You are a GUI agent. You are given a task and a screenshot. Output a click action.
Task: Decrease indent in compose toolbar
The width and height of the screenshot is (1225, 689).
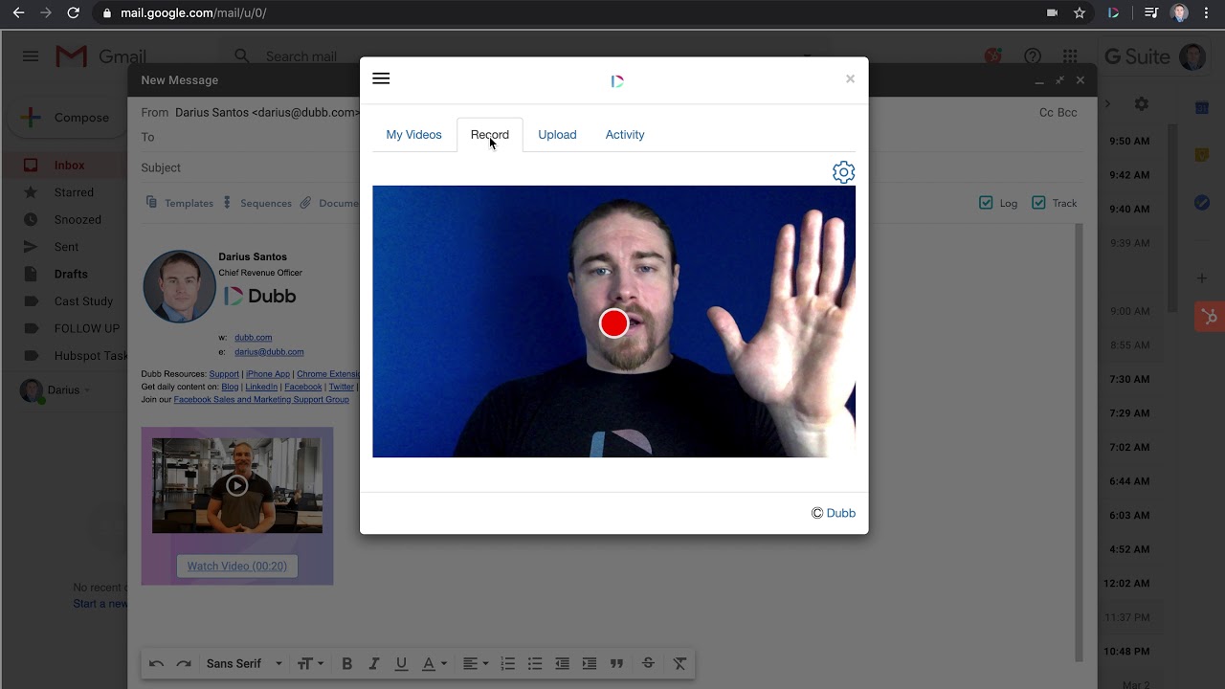pos(563,664)
